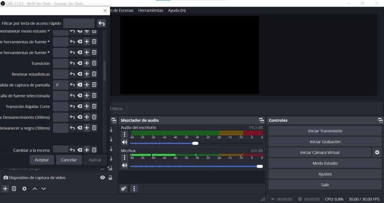Viewport: 384px width, 203px height.
Task: Add another hotkey for Resetear estadísticas
Action: tap(87, 74)
